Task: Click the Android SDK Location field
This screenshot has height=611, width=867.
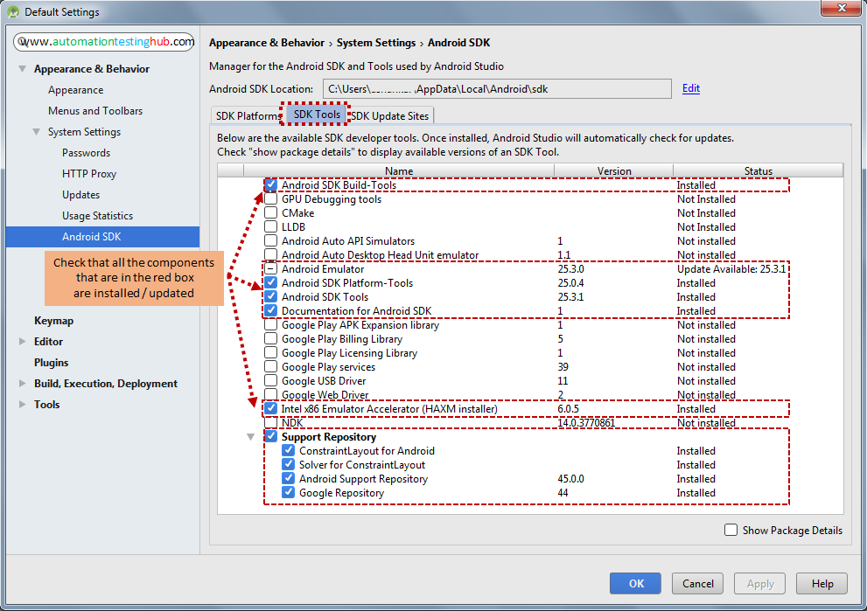Action: [497, 89]
